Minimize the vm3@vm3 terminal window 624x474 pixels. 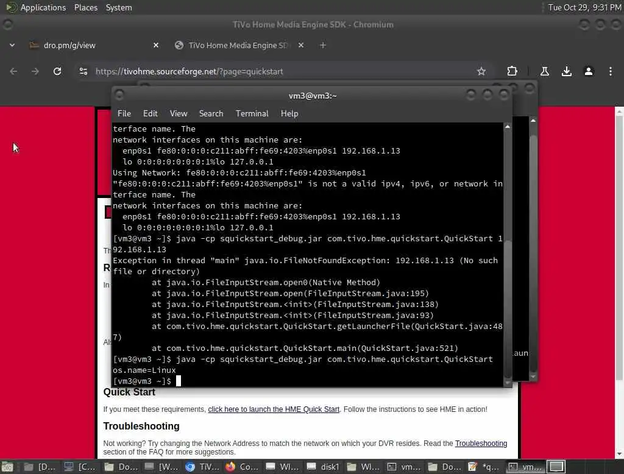[471, 94]
